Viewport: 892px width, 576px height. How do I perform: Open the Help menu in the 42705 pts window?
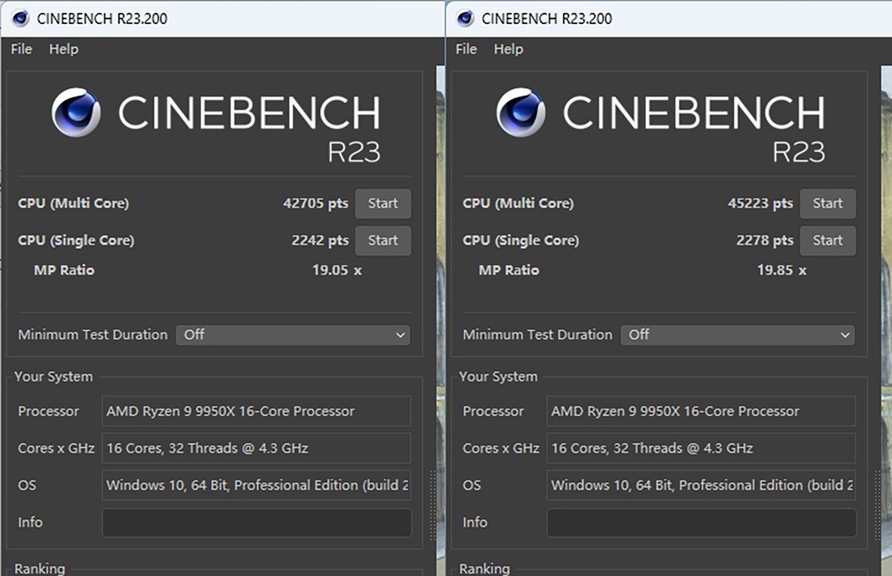click(x=64, y=49)
